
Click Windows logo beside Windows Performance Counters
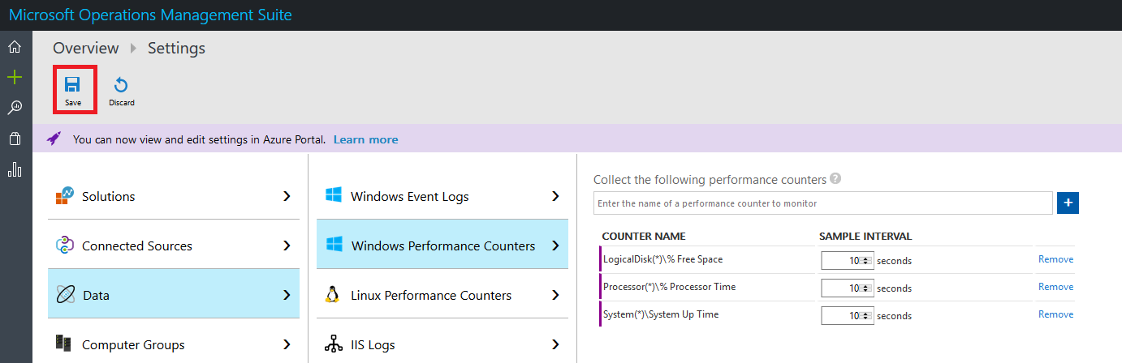(333, 246)
